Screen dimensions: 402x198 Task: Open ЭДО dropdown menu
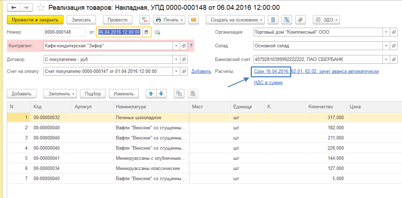326,20
